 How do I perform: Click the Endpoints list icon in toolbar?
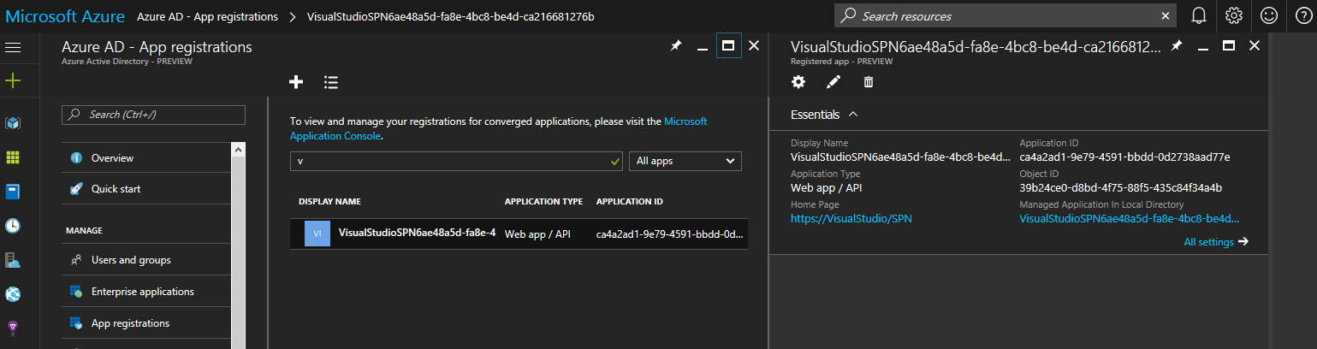pos(331,82)
